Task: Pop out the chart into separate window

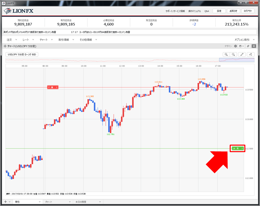Action: coord(248,46)
